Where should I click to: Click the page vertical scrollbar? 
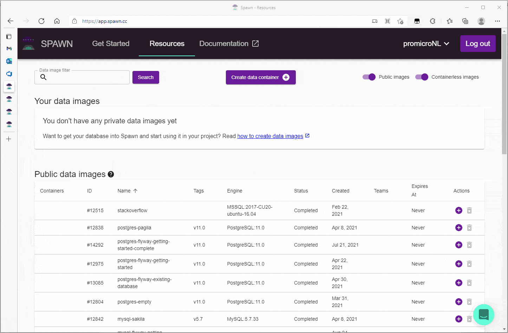click(504, 95)
